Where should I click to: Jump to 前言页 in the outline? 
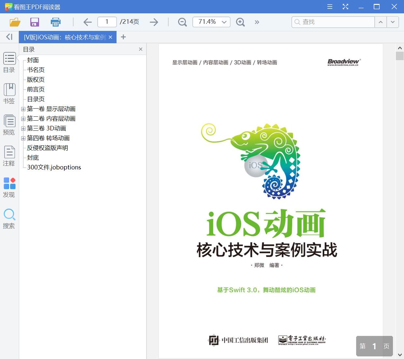pos(36,89)
